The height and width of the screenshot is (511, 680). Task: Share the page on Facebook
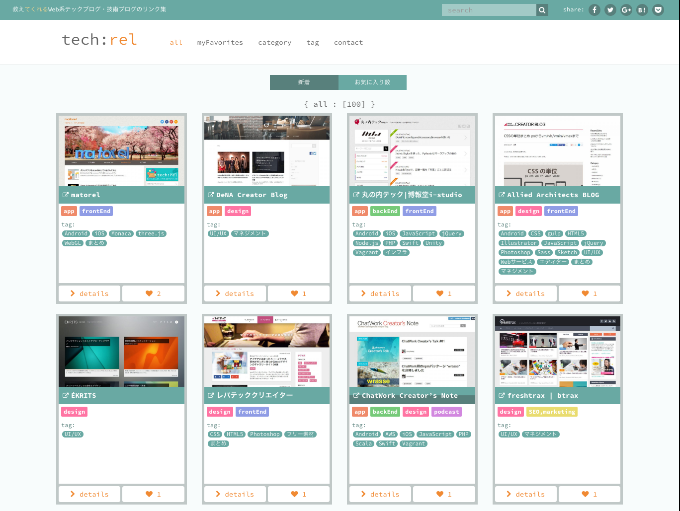(x=595, y=10)
